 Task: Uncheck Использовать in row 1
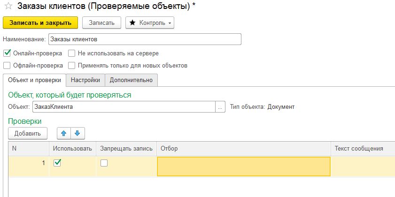pyautogui.click(x=57, y=163)
